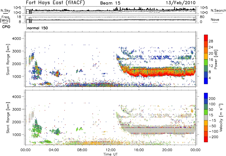Click the '04:00' time axis tick label
The width and height of the screenshot is (226, 156).
click(54, 150)
